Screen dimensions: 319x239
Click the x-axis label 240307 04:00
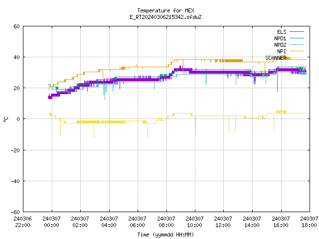[109, 222]
